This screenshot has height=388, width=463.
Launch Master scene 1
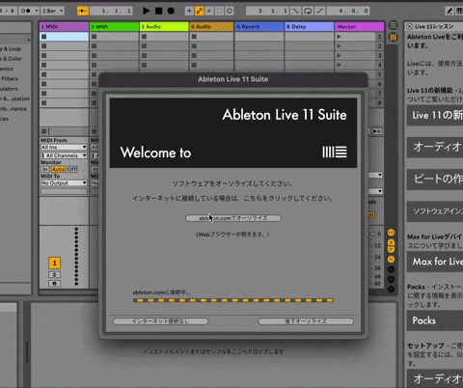339,37
